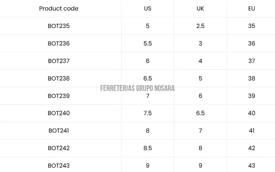Click the US column header
The height and width of the screenshot is (172, 275).
point(148,8)
